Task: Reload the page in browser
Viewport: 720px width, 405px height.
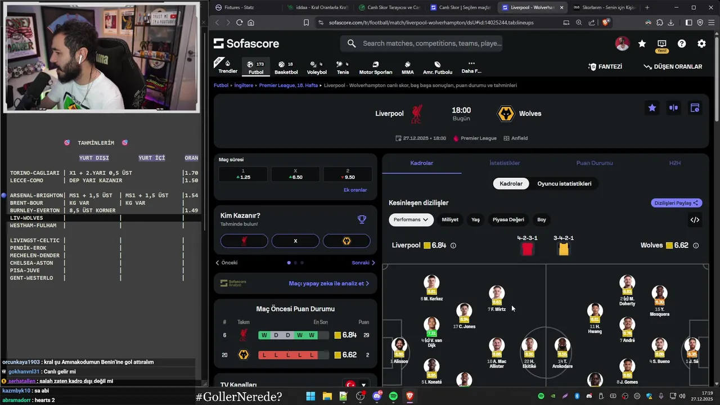Action: pos(239,22)
